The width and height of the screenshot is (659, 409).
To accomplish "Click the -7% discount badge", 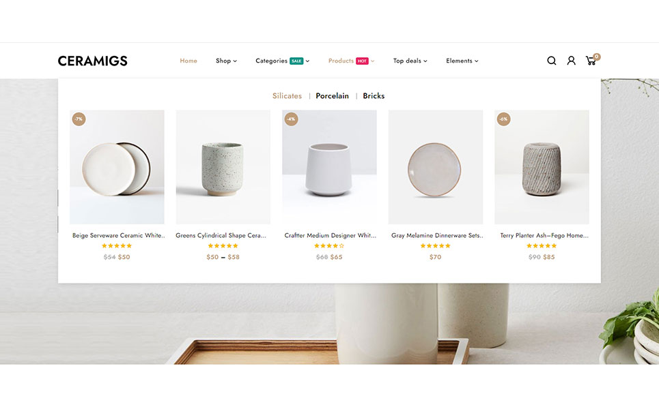I will pos(79,119).
